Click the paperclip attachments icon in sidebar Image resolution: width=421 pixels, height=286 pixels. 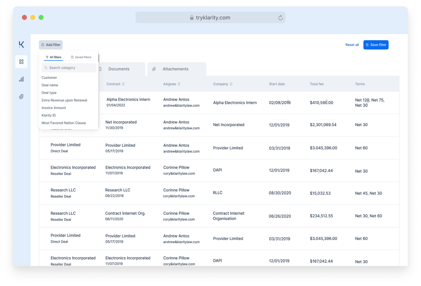point(21,96)
